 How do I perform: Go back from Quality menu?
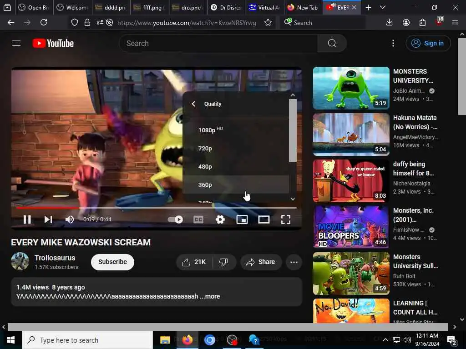pos(193,104)
